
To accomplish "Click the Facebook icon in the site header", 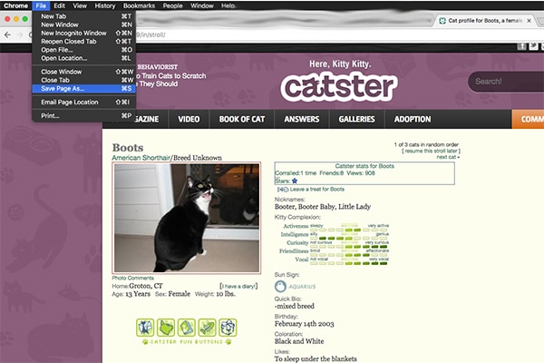I will point(522,46).
